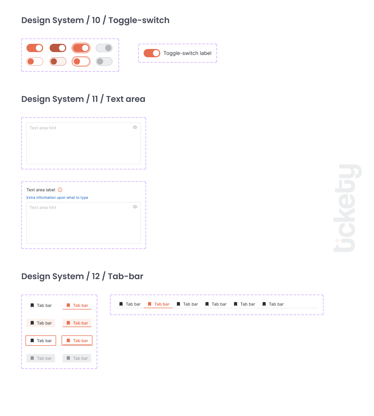This screenshot has height=416, width=374.
Task: Select the black-text Tab bar with pink background
Action: click(41, 323)
